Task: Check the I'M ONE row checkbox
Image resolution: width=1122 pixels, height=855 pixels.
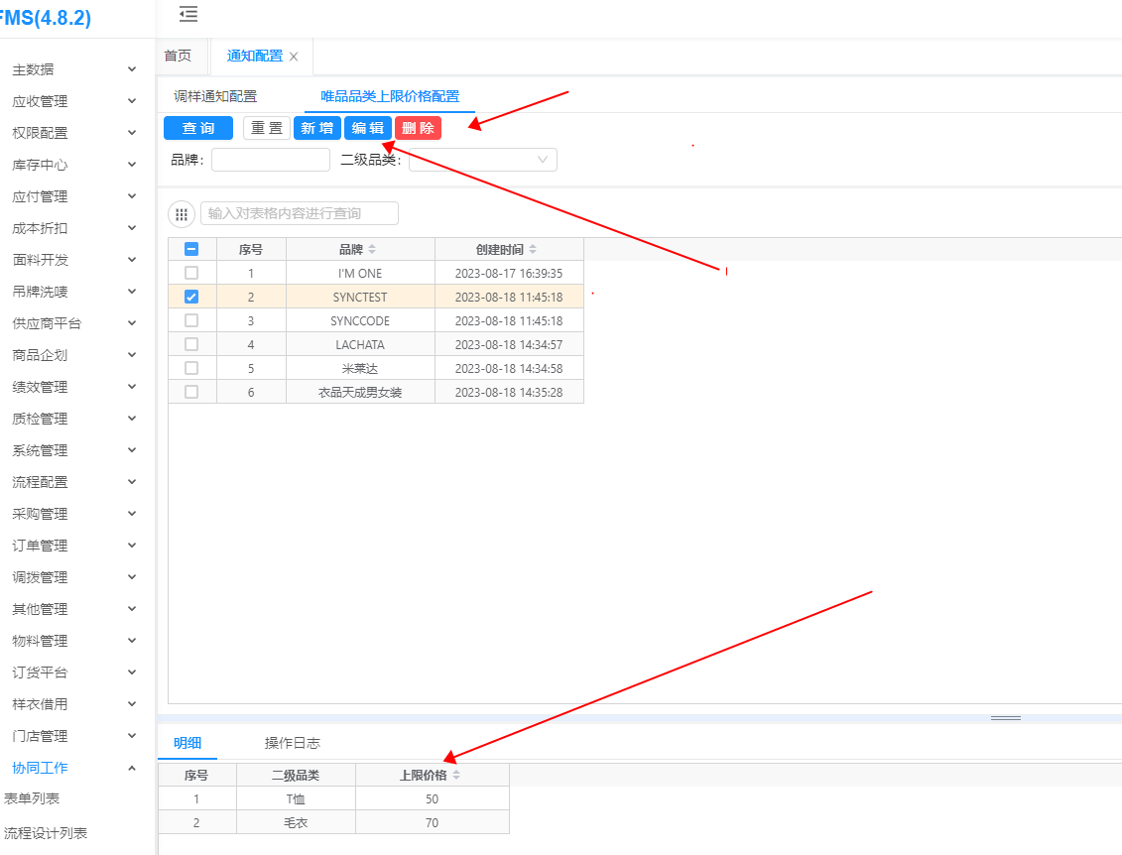Action: [191, 273]
